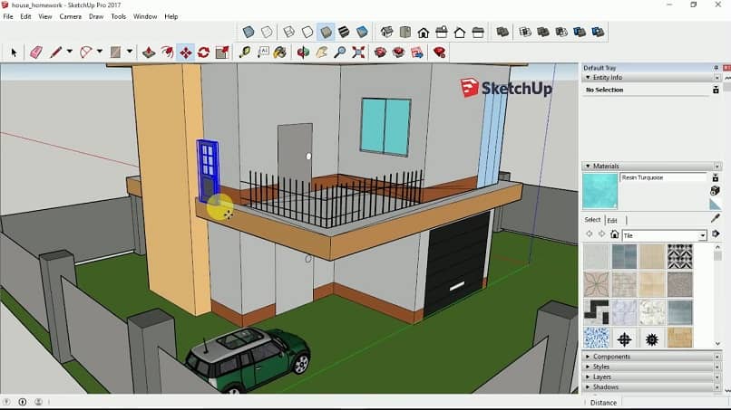Enable Shaded With Textures style
Image resolution: width=731 pixels, height=410 pixels.
pos(344,32)
